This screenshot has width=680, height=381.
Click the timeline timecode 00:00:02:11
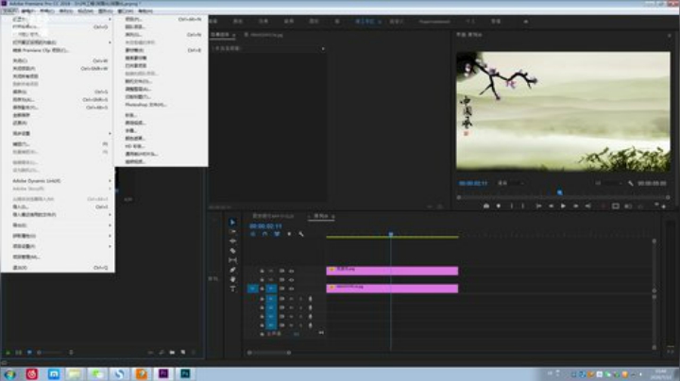coord(265,226)
